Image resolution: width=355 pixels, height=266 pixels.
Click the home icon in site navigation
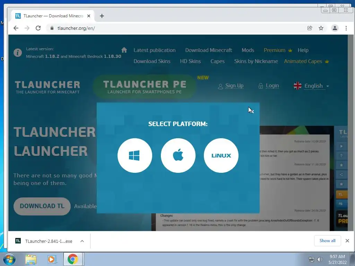click(x=124, y=50)
